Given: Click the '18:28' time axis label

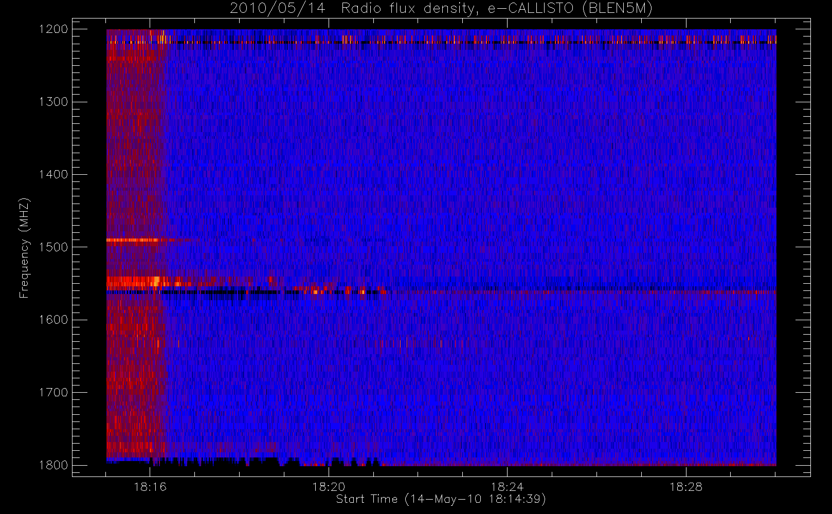Looking at the screenshot, I should [685, 487].
